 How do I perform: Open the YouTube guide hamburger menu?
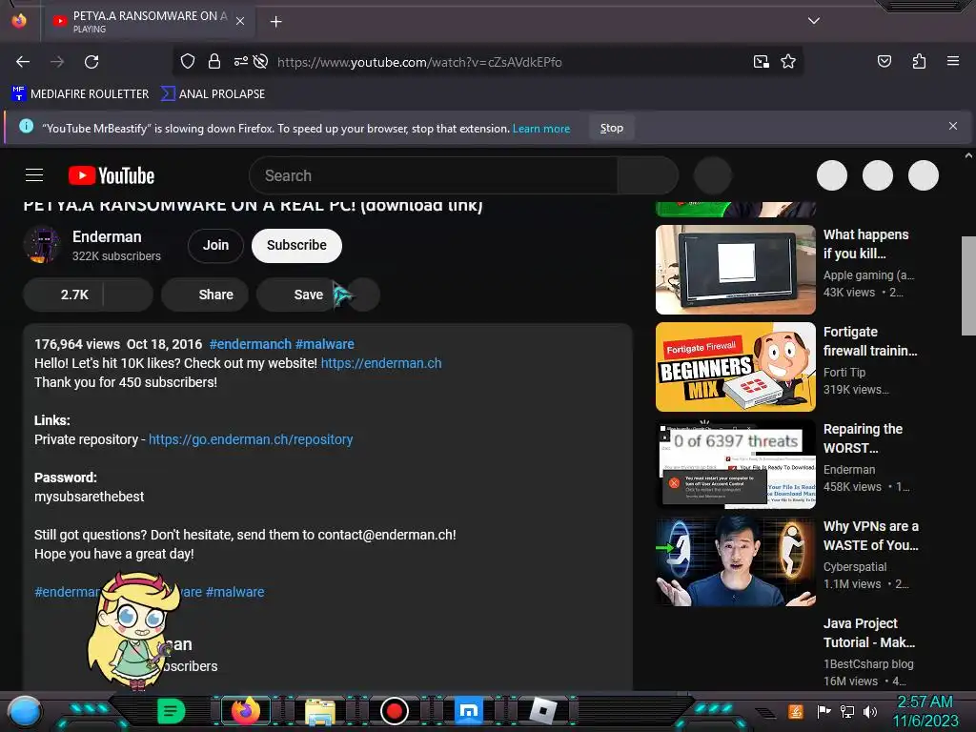point(34,175)
